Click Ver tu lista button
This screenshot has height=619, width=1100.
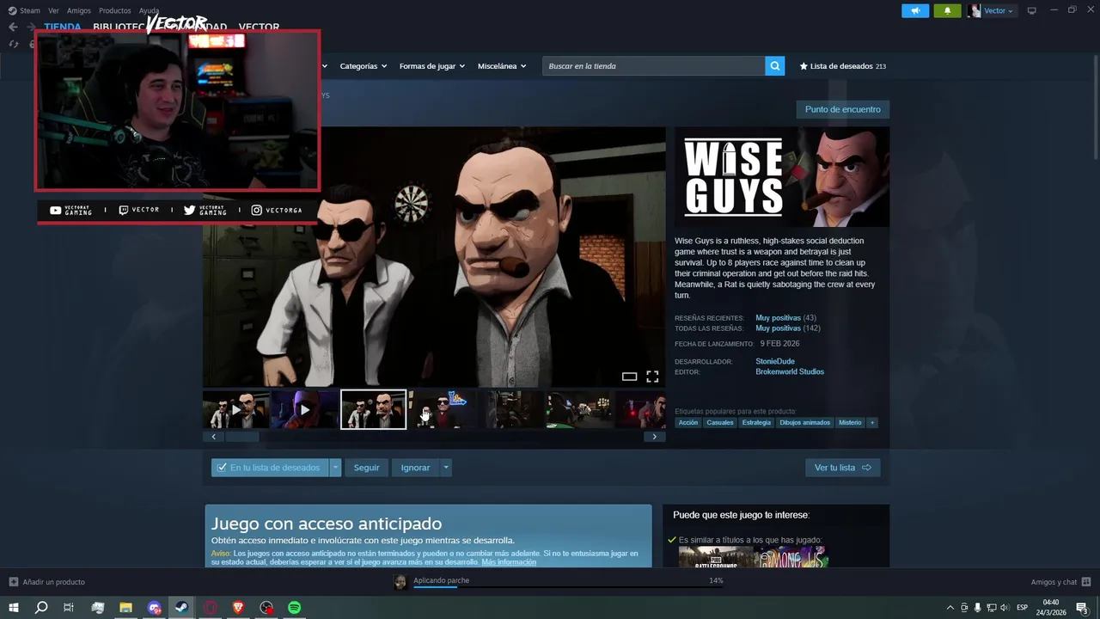click(843, 468)
